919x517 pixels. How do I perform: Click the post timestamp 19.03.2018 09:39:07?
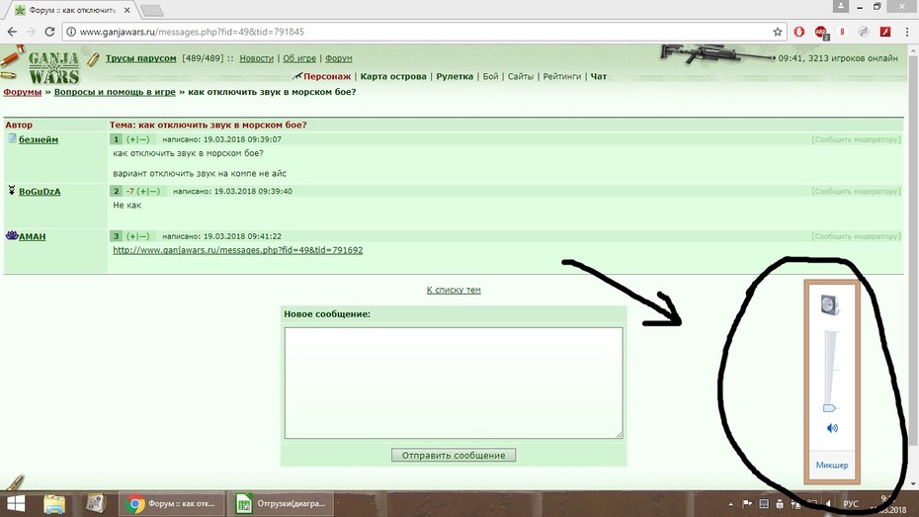point(242,139)
